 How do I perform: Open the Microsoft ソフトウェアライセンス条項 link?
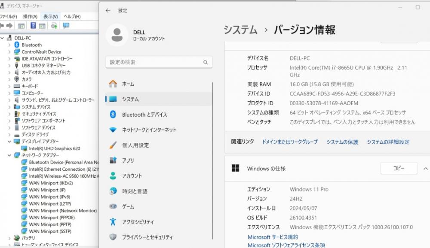pyautogui.click(x=286, y=245)
